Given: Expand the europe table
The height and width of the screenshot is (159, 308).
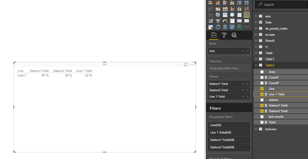Looking at the screenshot, I should click(256, 35).
